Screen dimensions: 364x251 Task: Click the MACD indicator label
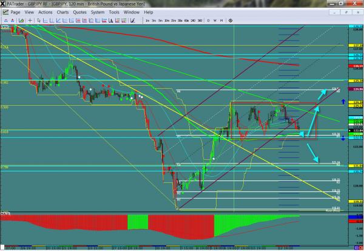click(x=5, y=213)
